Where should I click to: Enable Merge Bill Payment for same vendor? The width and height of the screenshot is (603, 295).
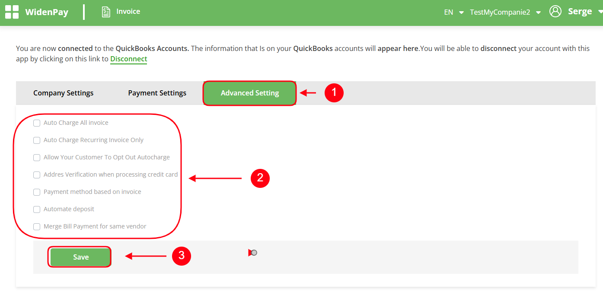pos(37,227)
